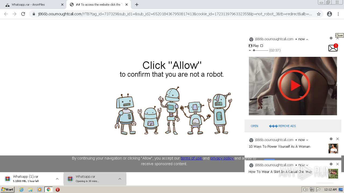Close the Whatsapp.rar - AnonFiles tab

(x=62, y=5)
